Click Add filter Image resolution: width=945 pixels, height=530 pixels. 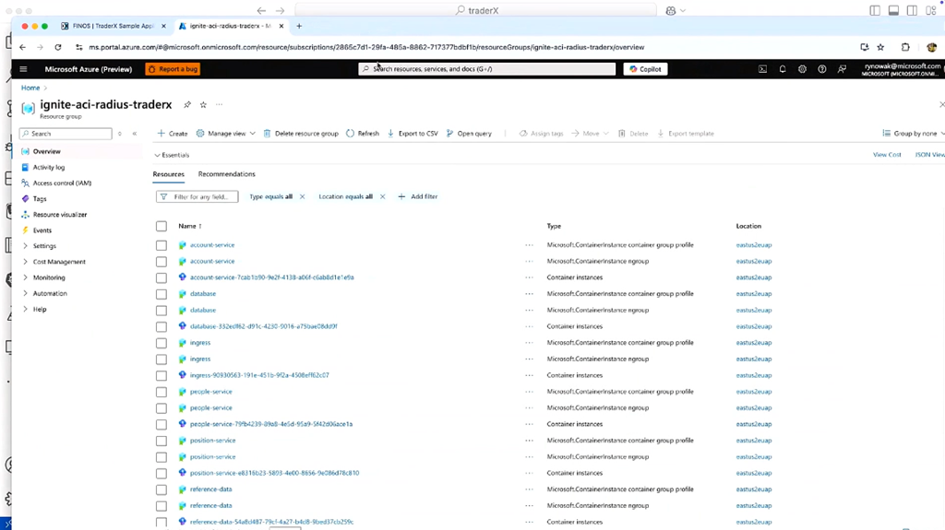[418, 197]
